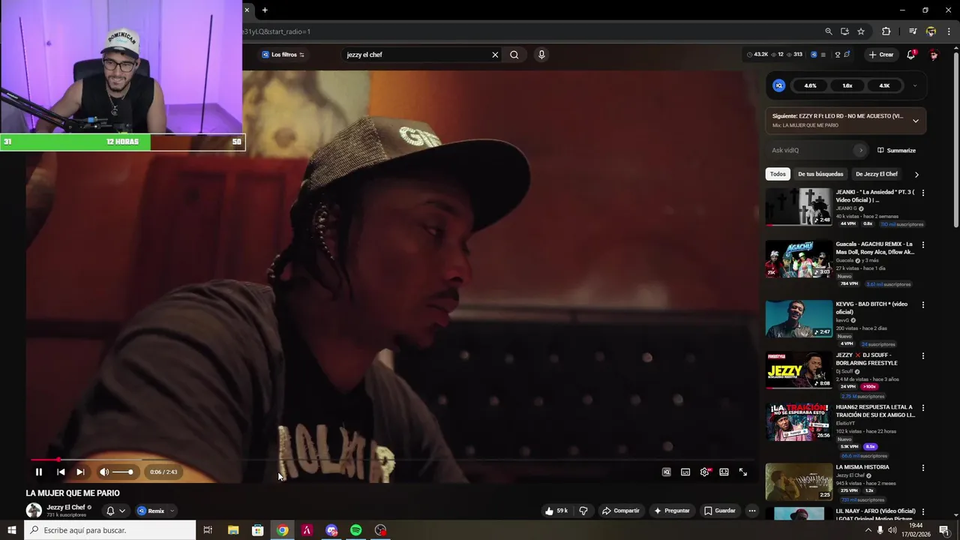Skip to next video button

coord(80,472)
